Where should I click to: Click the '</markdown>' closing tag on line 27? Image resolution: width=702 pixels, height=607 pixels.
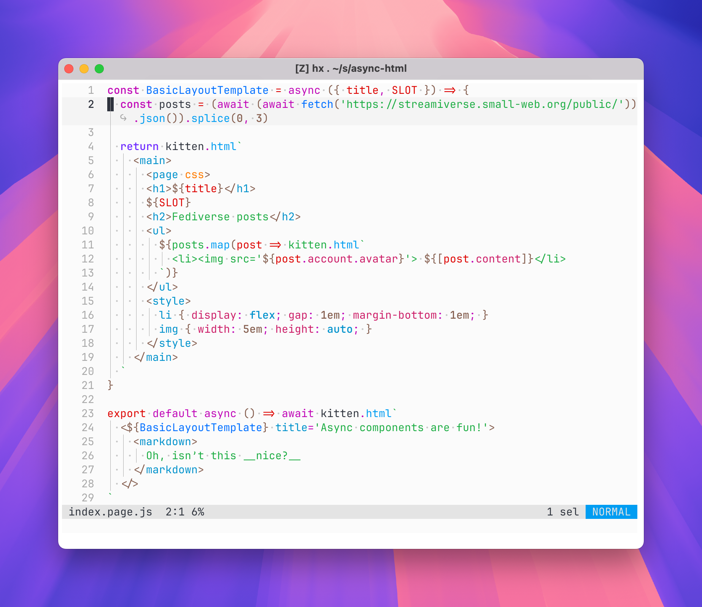point(168,470)
